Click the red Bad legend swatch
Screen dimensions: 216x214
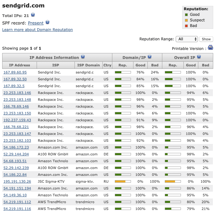pos(187,26)
